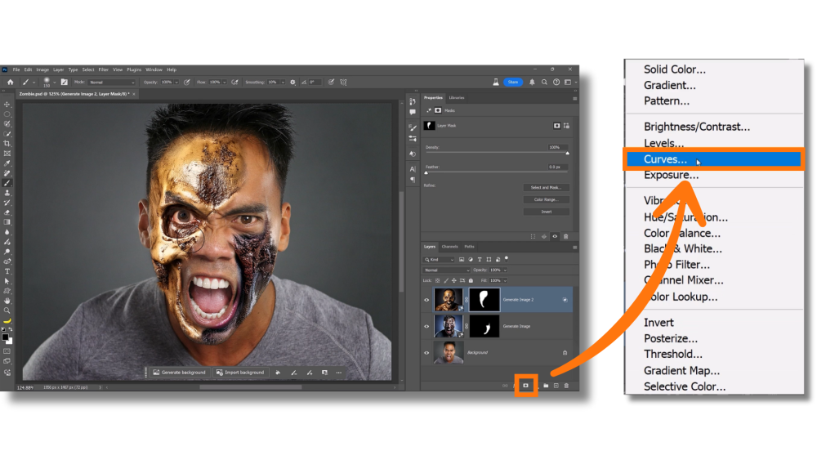Toggle lock transparent pixels icon
The image size is (817, 460).
[438, 280]
